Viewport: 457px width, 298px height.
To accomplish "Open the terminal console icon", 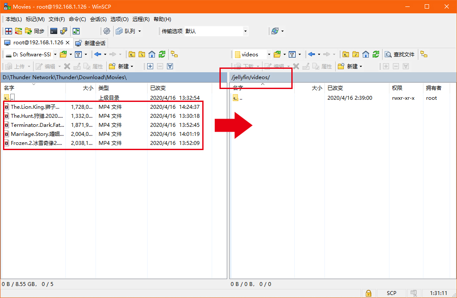I will tap(54, 31).
